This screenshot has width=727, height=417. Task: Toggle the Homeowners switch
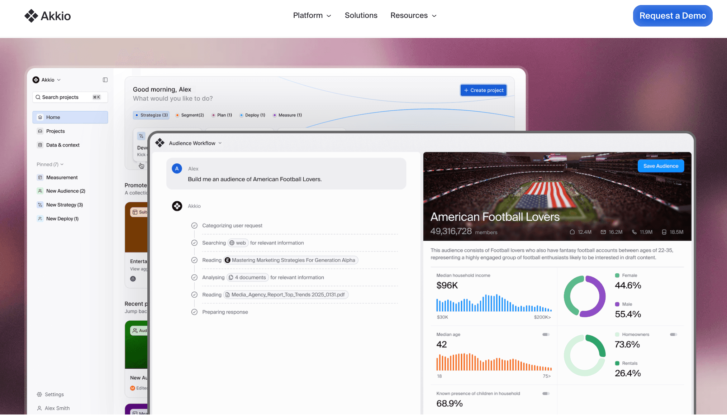[x=673, y=335]
